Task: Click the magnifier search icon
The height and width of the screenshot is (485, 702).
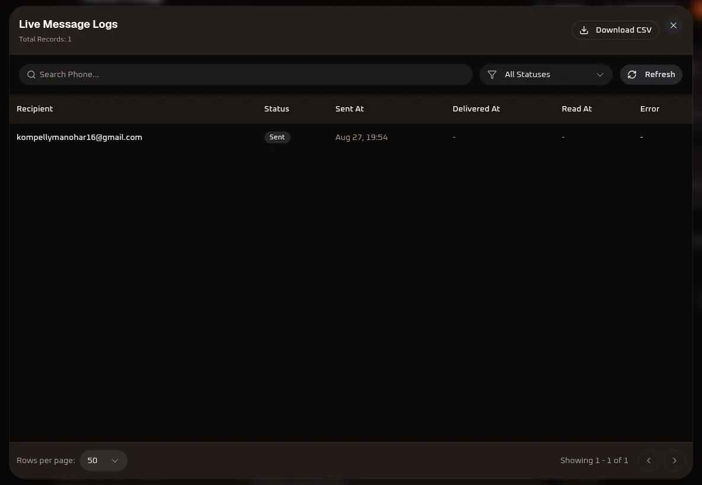Action: pos(31,74)
